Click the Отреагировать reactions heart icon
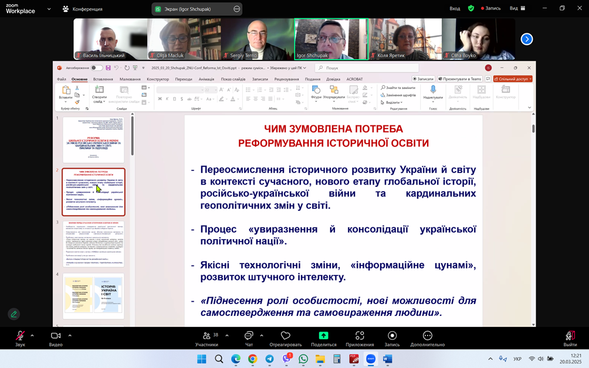The width and height of the screenshot is (589, 368). point(285,336)
